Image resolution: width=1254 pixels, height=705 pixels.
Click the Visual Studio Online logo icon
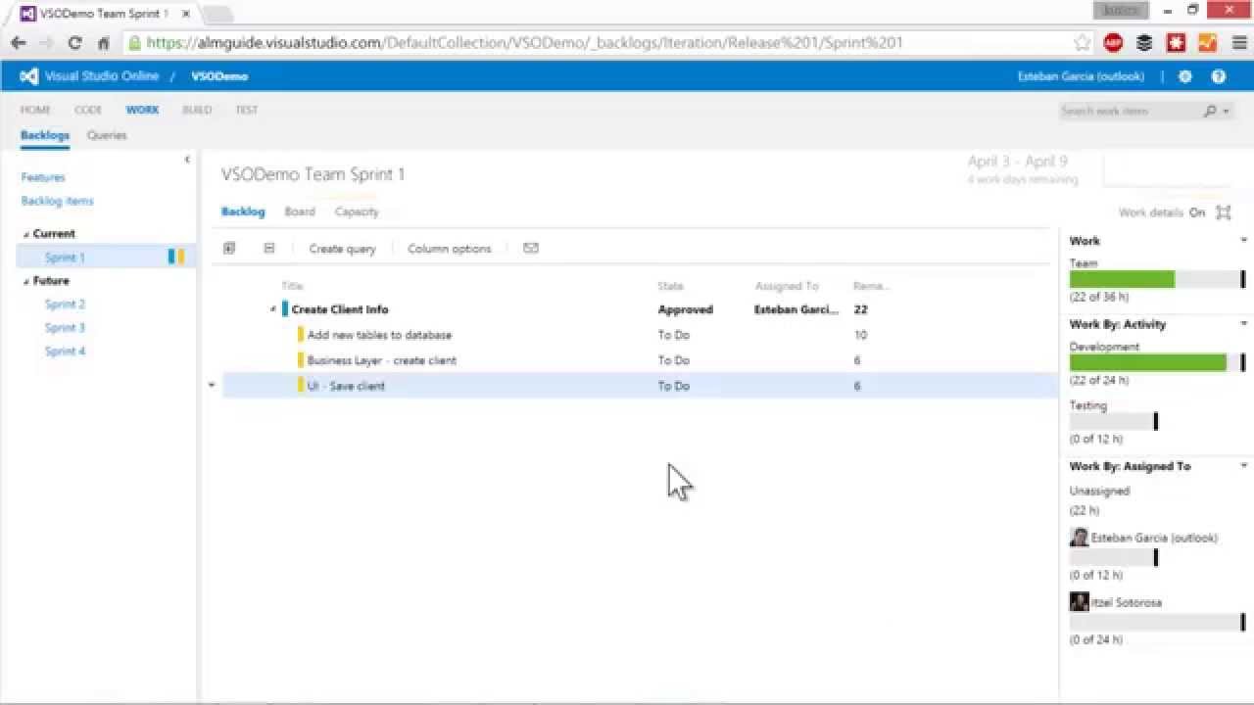29,76
